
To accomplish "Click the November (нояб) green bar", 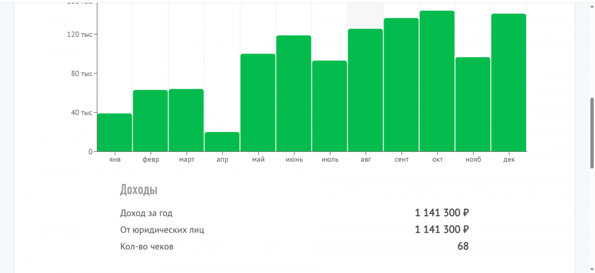I will [473, 104].
